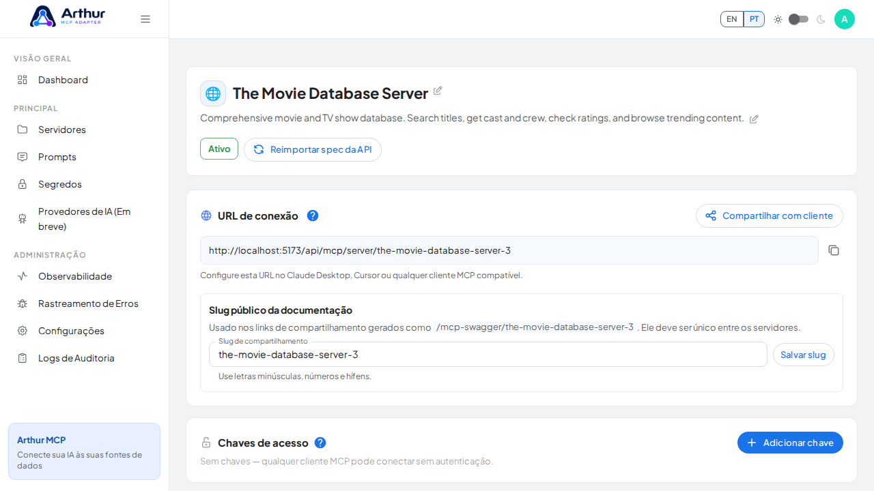874x491 pixels.
Task: Click Reimportar spec da API button
Action: 313,149
